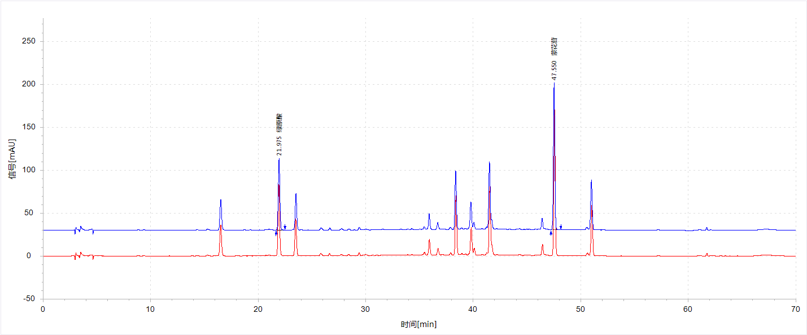Select blue peak apex near 38.4 minutes
Screen dimensions: 807x335
pos(455,172)
